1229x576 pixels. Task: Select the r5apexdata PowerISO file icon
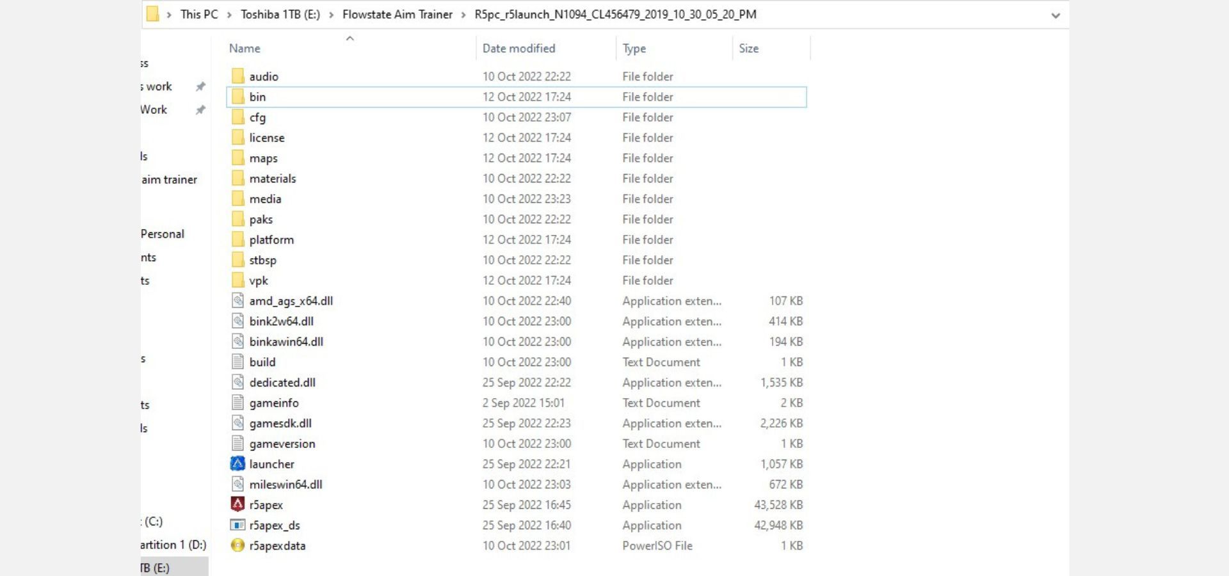[237, 546]
